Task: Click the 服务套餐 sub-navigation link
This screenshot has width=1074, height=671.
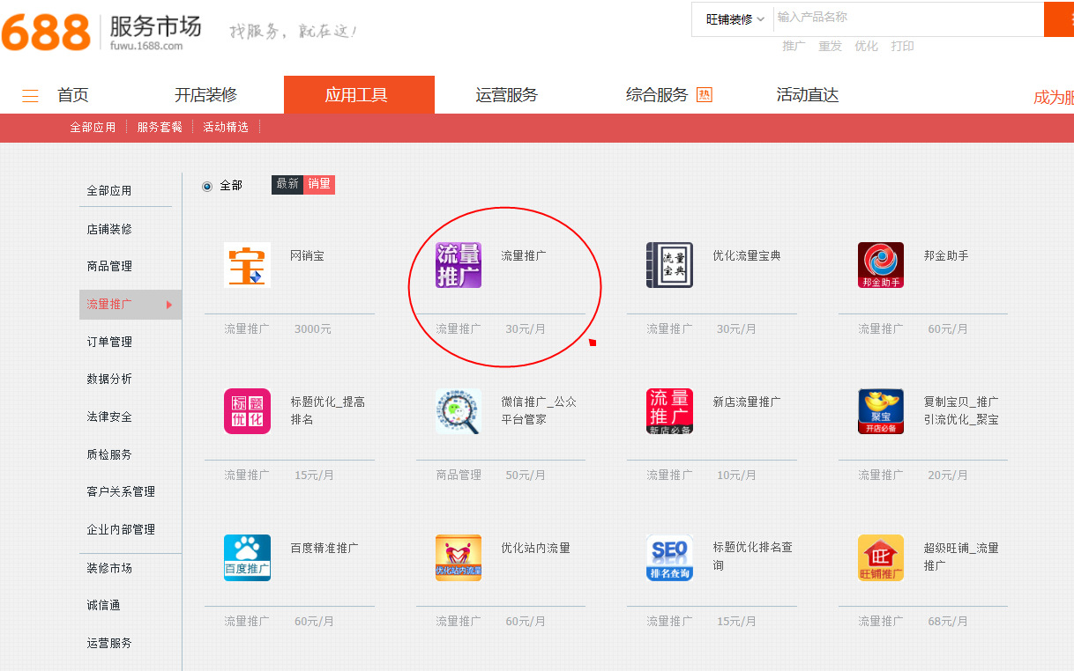Action: 160,128
